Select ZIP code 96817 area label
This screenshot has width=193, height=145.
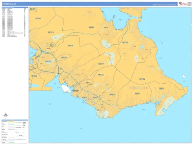[x=101, y=64]
